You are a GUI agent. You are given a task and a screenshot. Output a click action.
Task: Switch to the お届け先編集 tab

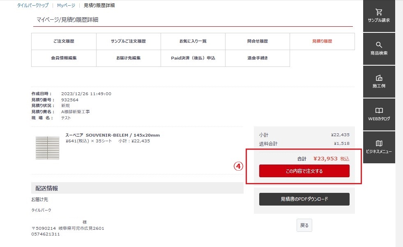click(x=128, y=58)
